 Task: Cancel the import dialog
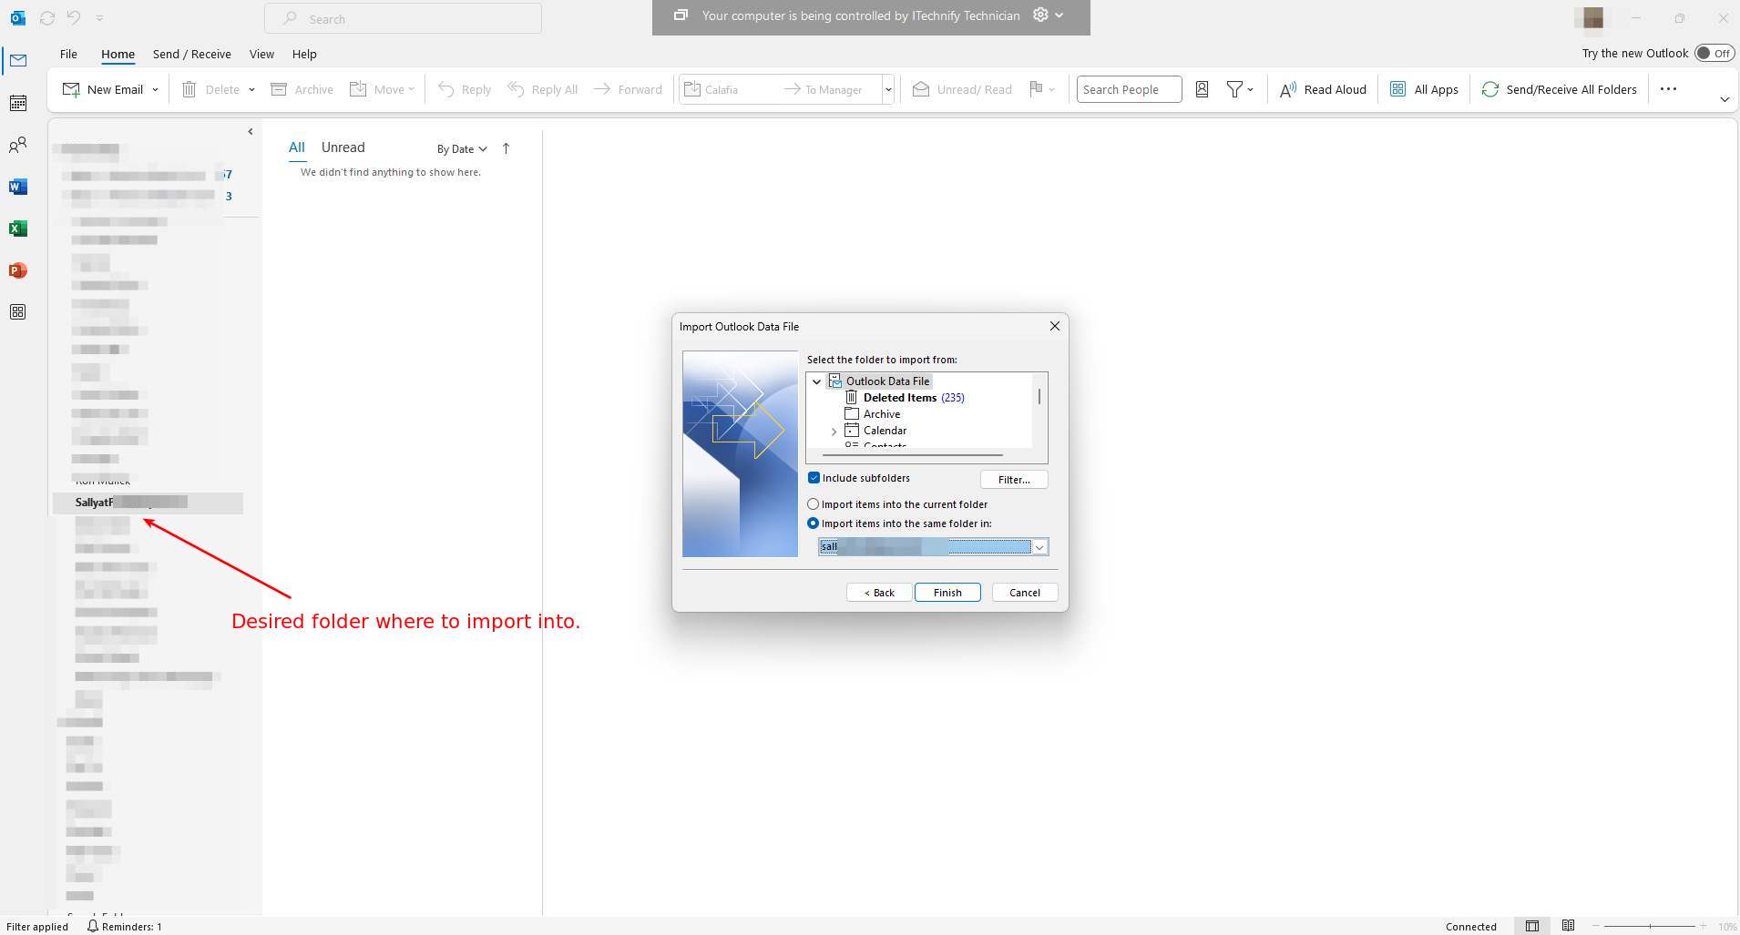coord(1025,593)
